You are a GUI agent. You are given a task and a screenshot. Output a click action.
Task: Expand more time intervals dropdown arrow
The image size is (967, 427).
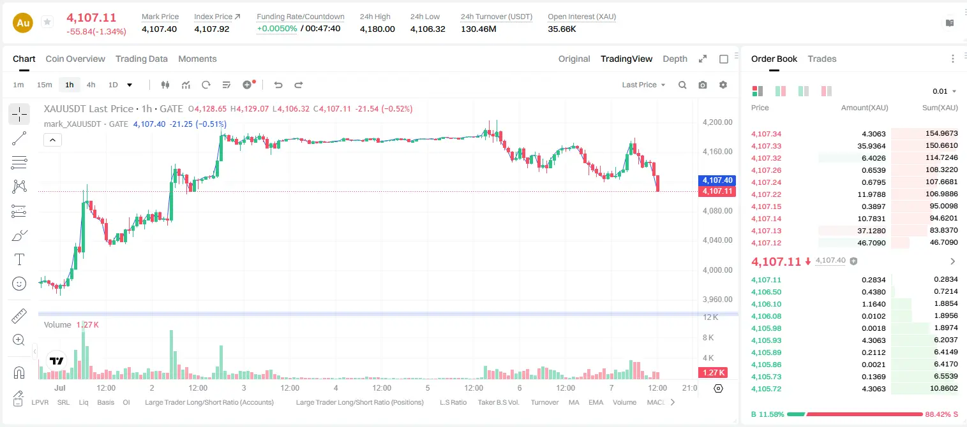coord(130,85)
